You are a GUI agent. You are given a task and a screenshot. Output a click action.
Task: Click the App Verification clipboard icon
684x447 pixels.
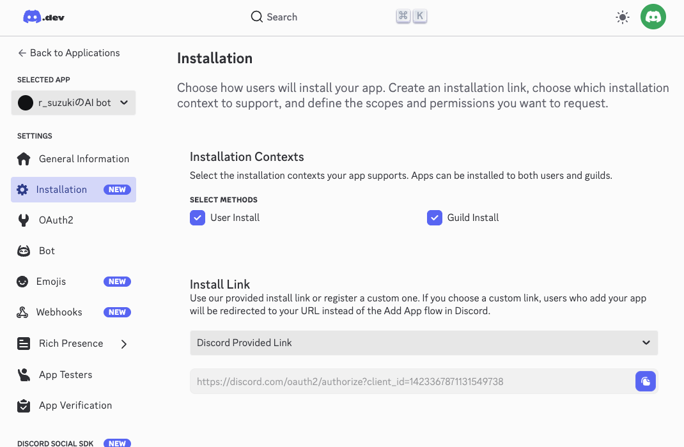point(24,405)
